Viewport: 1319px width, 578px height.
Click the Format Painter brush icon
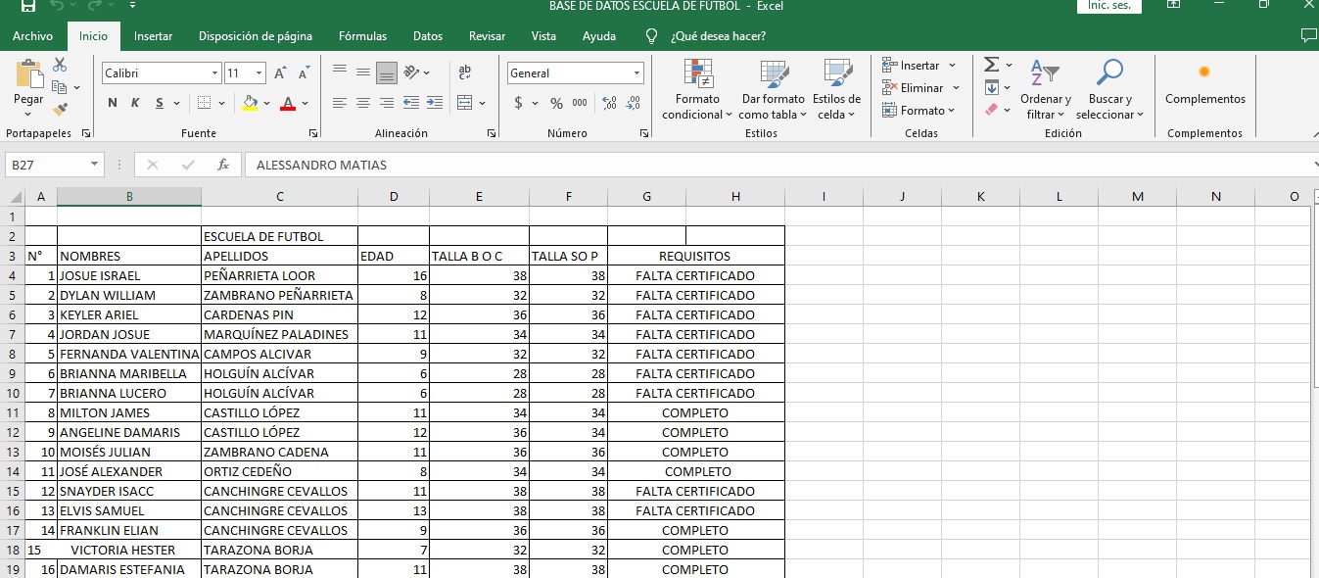point(60,110)
